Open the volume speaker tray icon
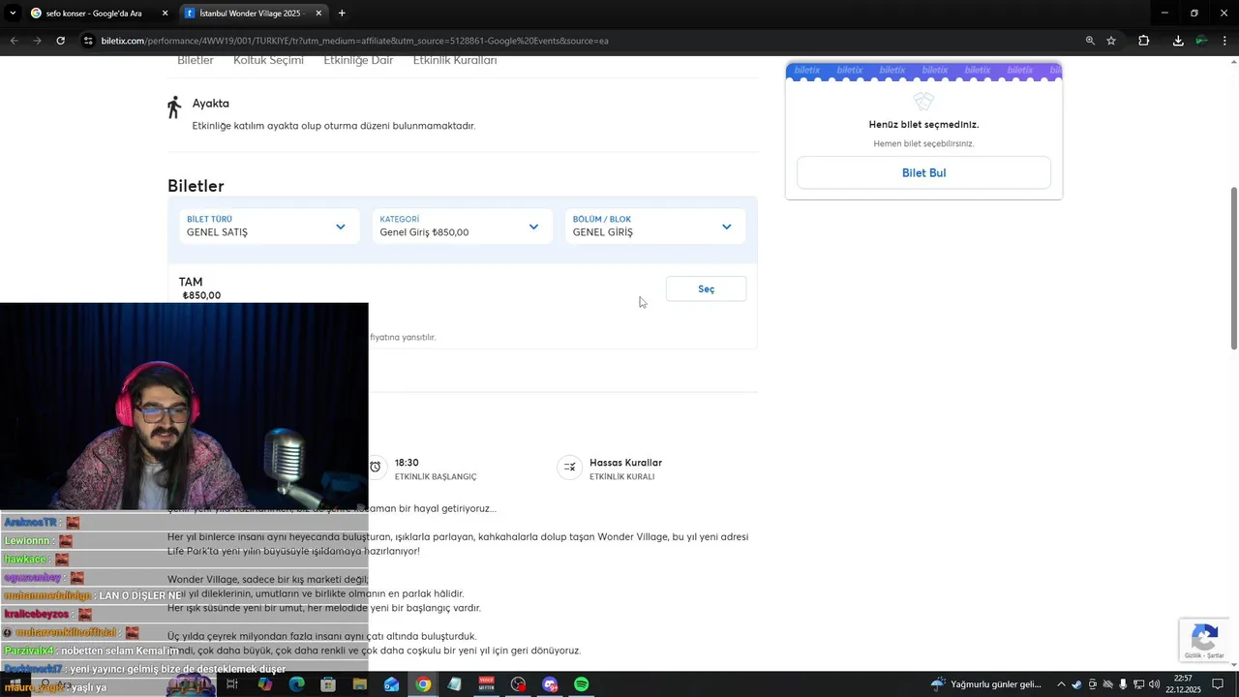The width and height of the screenshot is (1239, 697). click(1154, 684)
